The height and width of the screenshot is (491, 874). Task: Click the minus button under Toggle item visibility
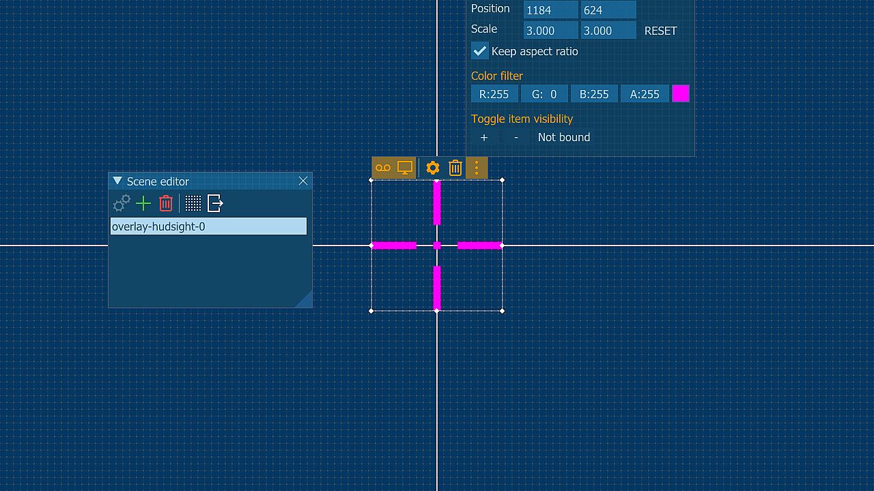pos(516,137)
